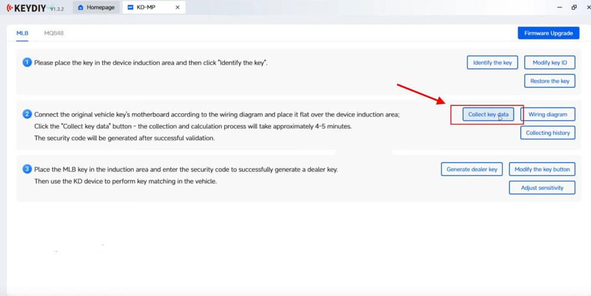Close the KD-MP tab
The image size is (591, 296).
click(178, 8)
